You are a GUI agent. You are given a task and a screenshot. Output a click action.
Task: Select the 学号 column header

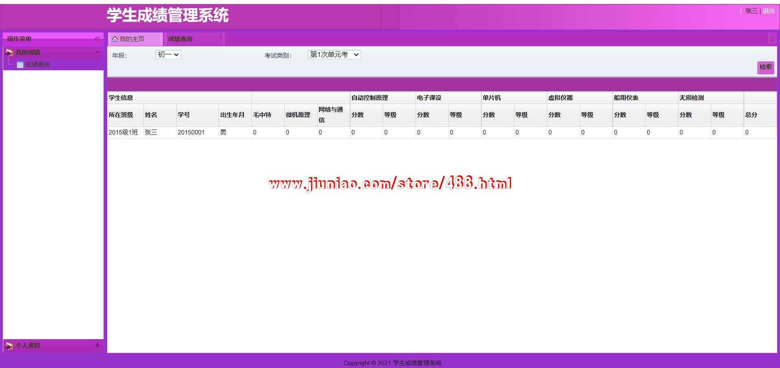click(197, 115)
